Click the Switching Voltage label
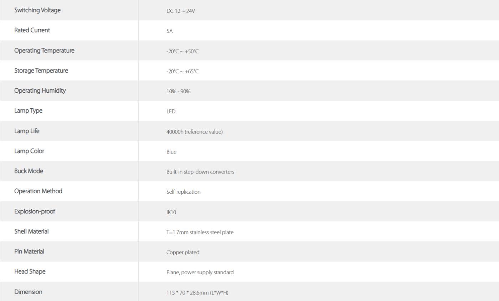499x301 pixels. pos(37,10)
